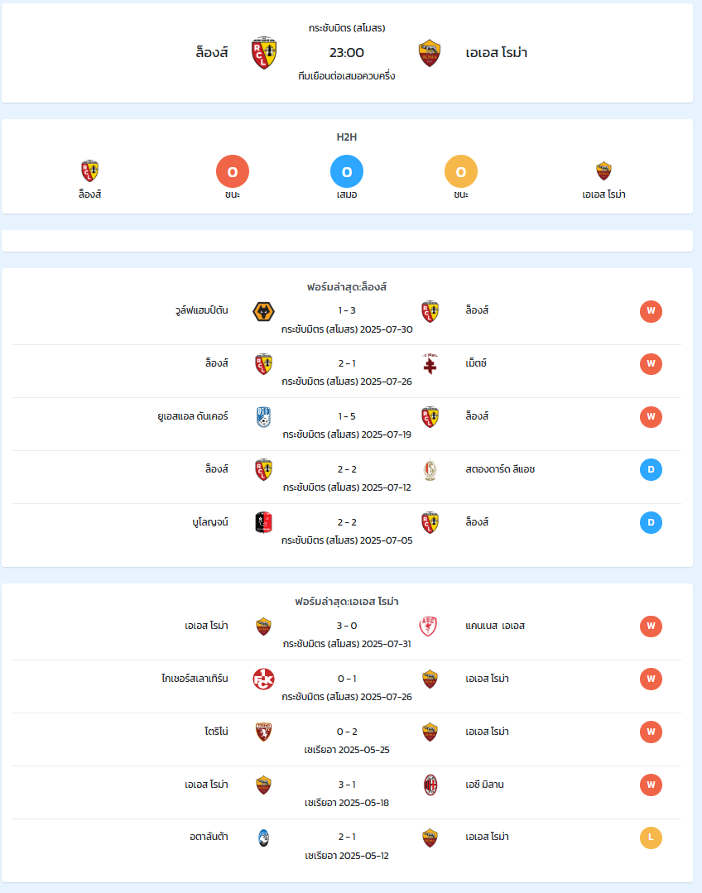Click the large AS Roma crest in match header
The height and width of the screenshot is (893, 702).
(x=430, y=53)
